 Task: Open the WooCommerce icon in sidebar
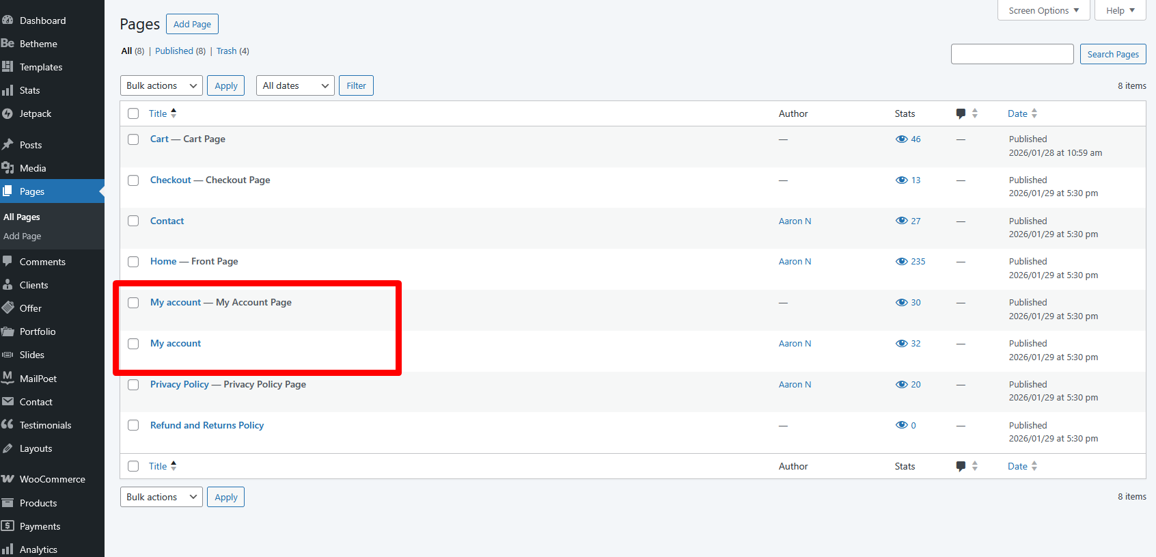(8, 479)
